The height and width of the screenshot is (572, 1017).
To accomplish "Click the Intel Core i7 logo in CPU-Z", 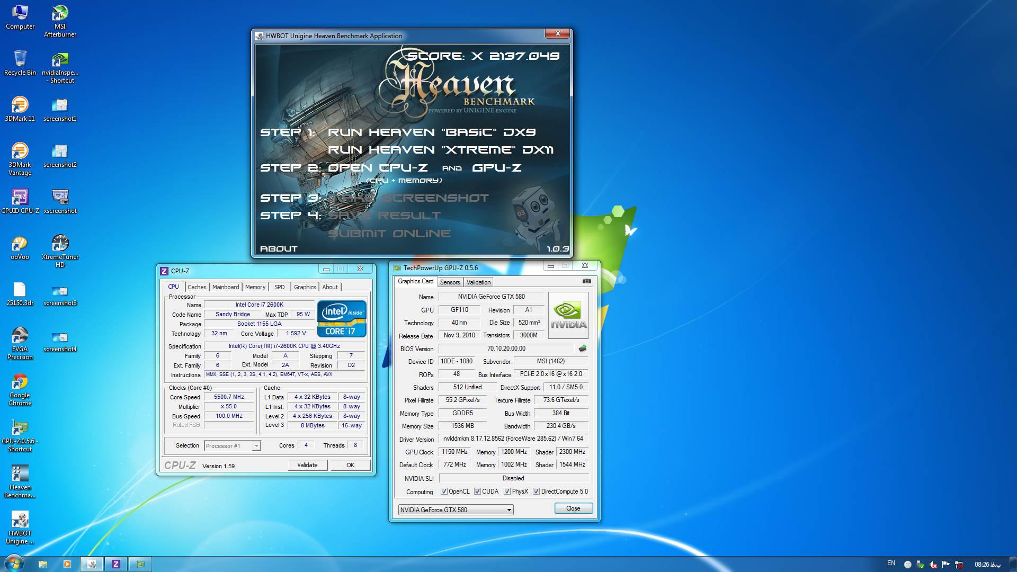I will pos(342,319).
